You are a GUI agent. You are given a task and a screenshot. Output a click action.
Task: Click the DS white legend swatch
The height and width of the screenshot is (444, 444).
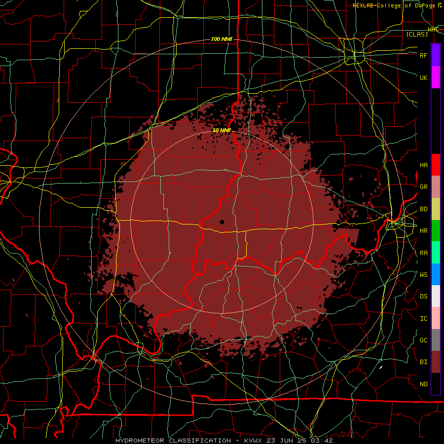click(x=436, y=296)
